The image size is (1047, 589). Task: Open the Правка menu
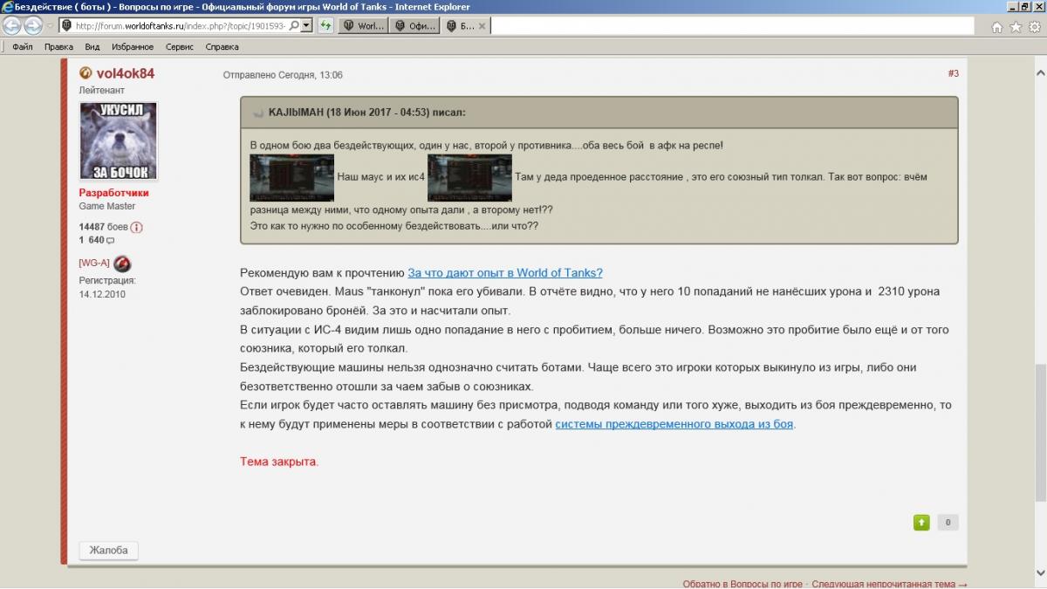coord(58,47)
